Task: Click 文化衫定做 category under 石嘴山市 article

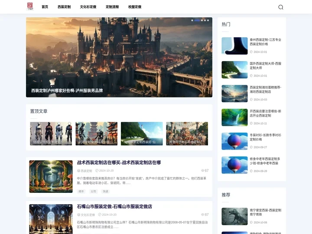Action: (88, 214)
